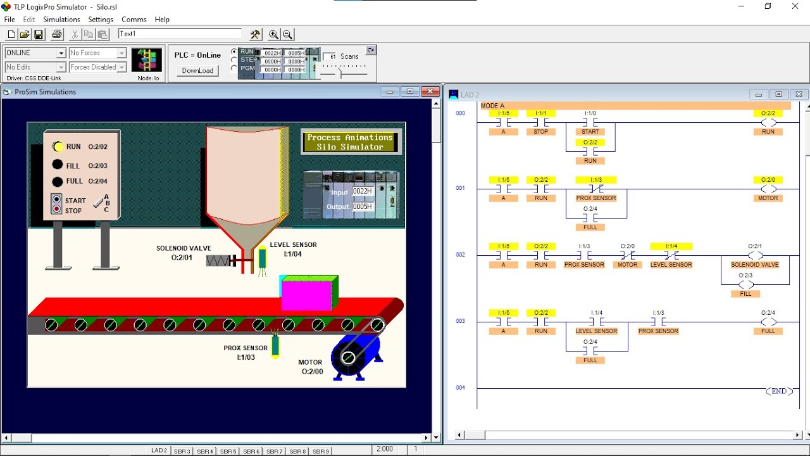Print the ladder program with printer icon

57,35
